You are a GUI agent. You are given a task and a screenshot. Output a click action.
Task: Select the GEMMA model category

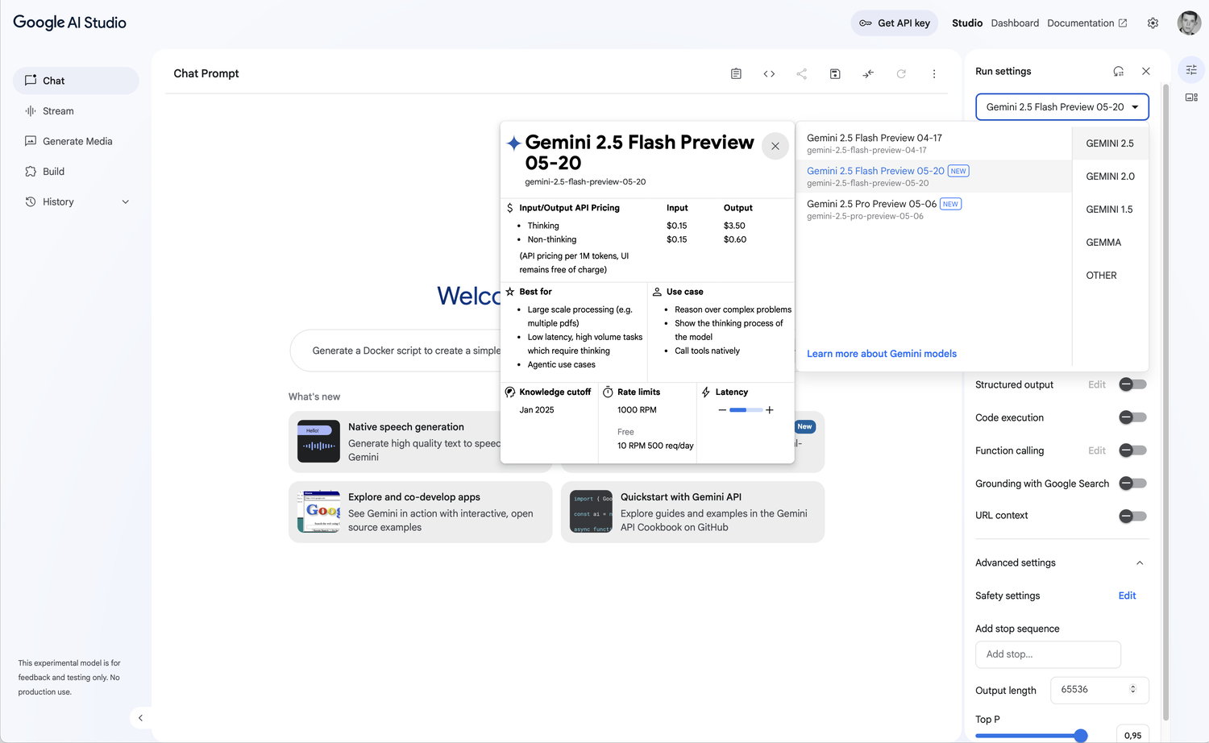tap(1110, 243)
